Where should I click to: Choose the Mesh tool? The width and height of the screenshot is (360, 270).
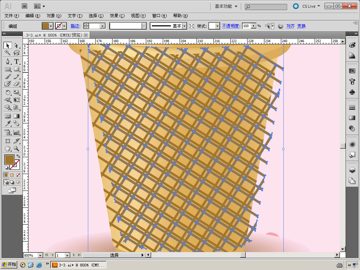point(8,116)
